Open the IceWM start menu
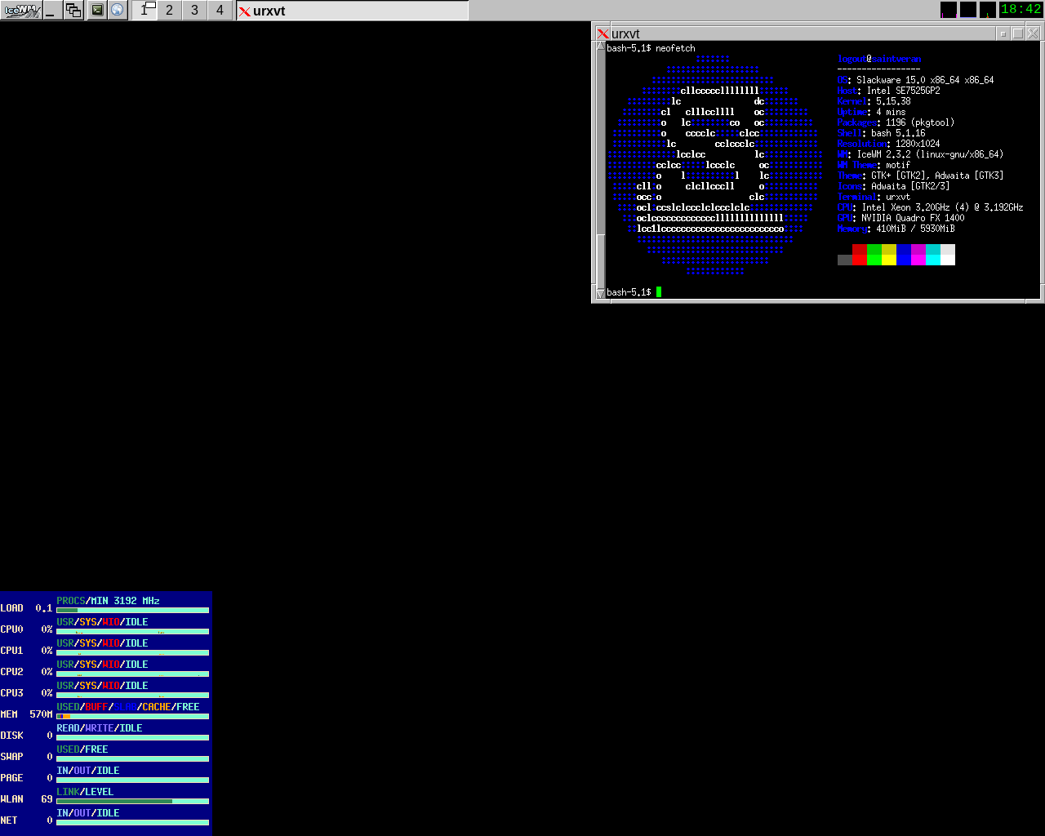The height and width of the screenshot is (836, 1045). click(20, 10)
